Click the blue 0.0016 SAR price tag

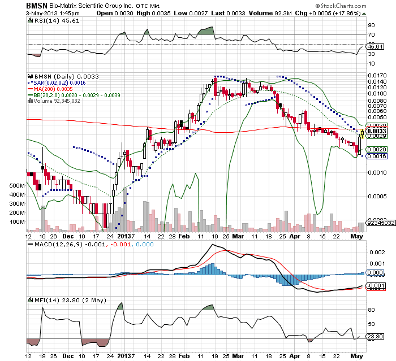point(377,156)
